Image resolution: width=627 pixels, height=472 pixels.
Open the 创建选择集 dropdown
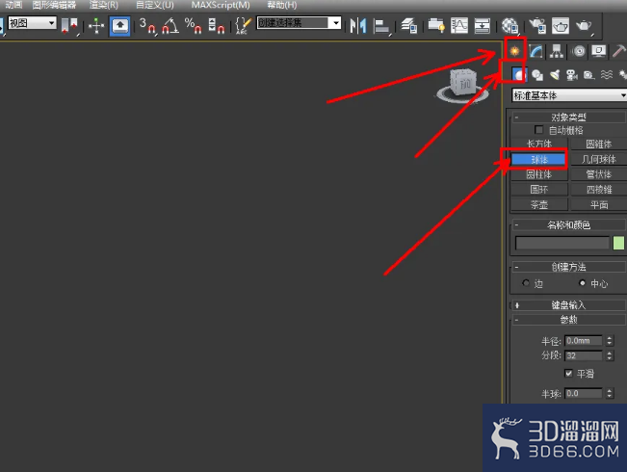(x=299, y=23)
